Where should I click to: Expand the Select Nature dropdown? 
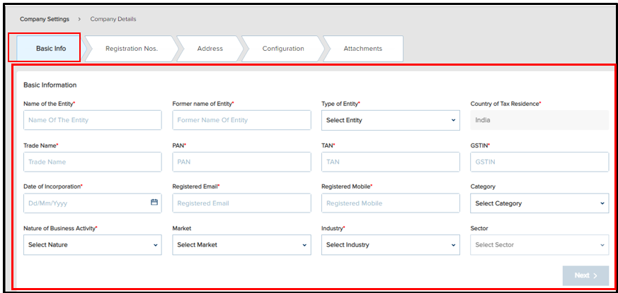pos(93,244)
